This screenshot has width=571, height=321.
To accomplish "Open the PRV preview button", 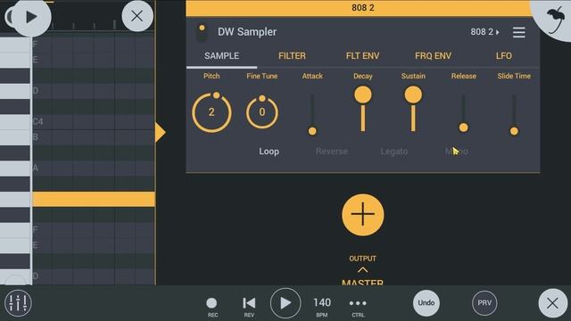I will point(484,303).
